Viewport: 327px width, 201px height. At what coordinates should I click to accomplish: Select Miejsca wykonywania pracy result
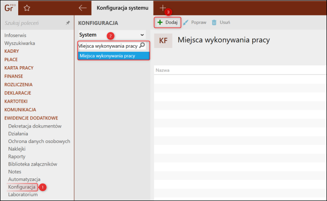[x=114, y=56]
